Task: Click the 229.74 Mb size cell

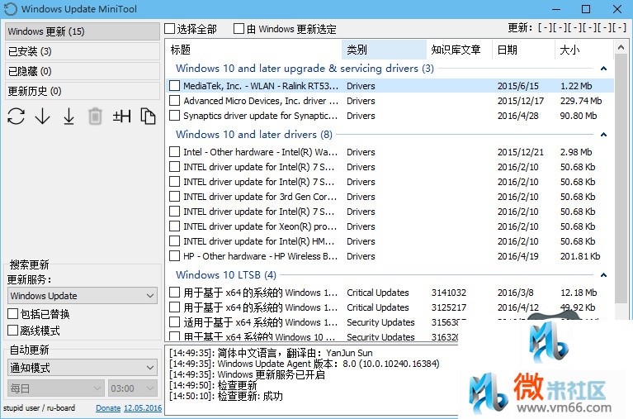Action: (581, 101)
